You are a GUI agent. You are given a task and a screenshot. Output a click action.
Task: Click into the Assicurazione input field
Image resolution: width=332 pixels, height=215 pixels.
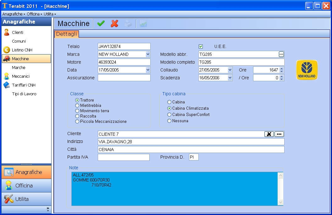124,78
